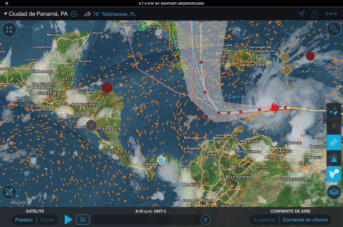Click the SATELITE section label
Viewport: 343px width, 227px height.
click(x=35, y=211)
